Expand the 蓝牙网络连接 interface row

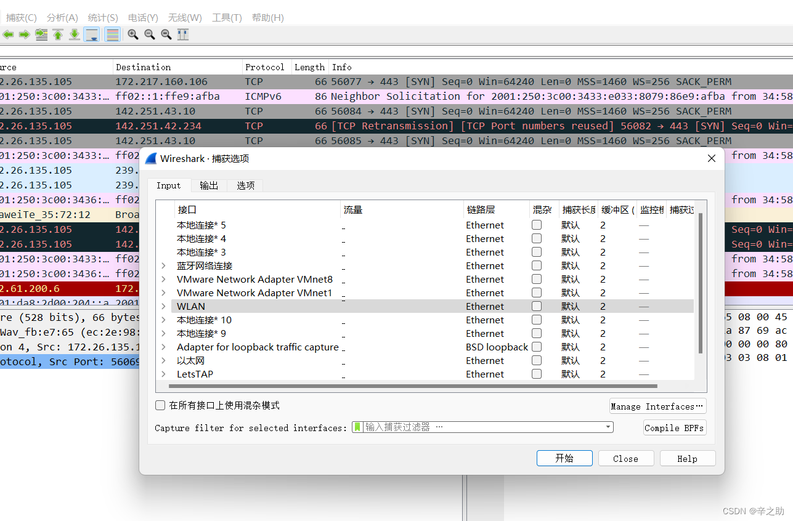coord(163,265)
